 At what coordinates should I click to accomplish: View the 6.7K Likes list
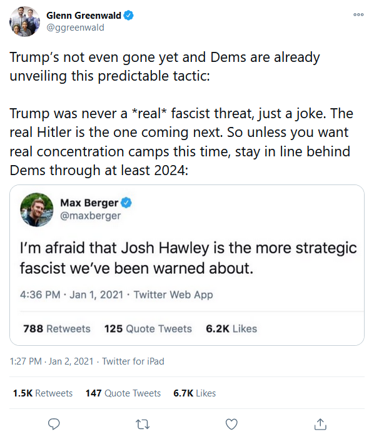click(x=195, y=393)
